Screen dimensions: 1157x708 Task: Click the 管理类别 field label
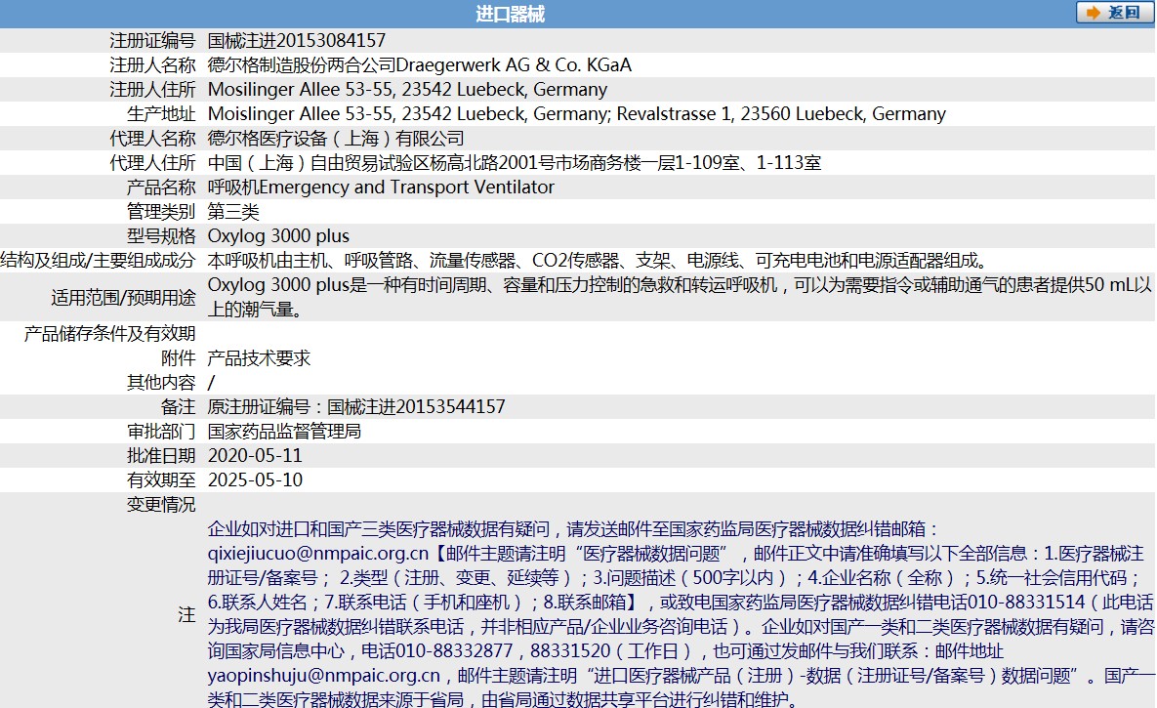161,211
